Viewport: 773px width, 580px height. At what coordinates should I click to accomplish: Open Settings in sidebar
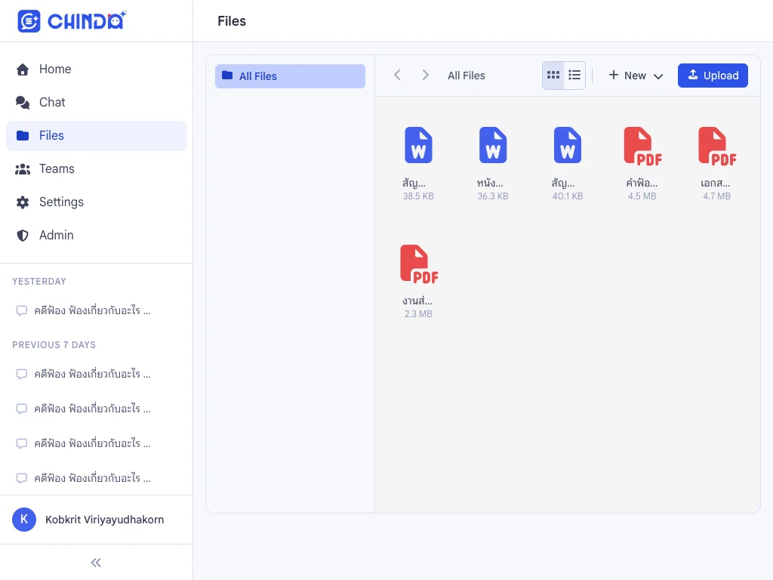96,202
